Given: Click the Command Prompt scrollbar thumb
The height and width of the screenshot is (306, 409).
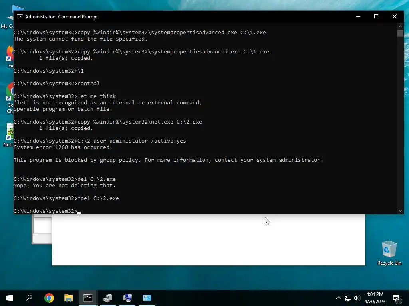Looking at the screenshot, I should click(x=400, y=33).
